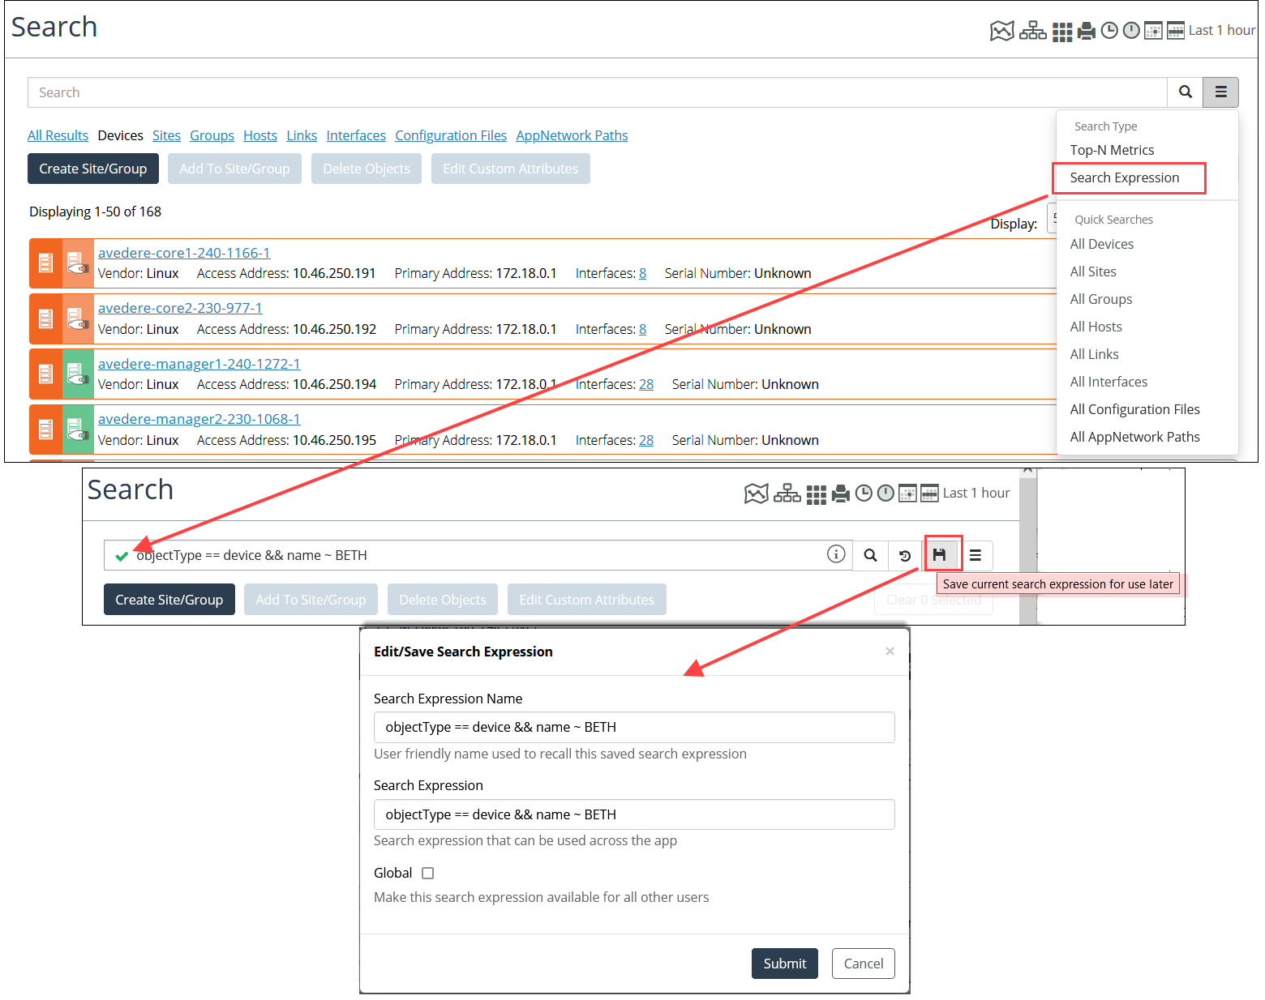Click the network topology icon in top header
Image resolution: width=1265 pixels, height=1000 pixels.
pyautogui.click(x=1032, y=31)
